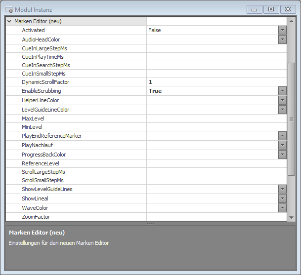Click the scrollbar down arrow
Screen dimensions: 301x275
(291, 217)
